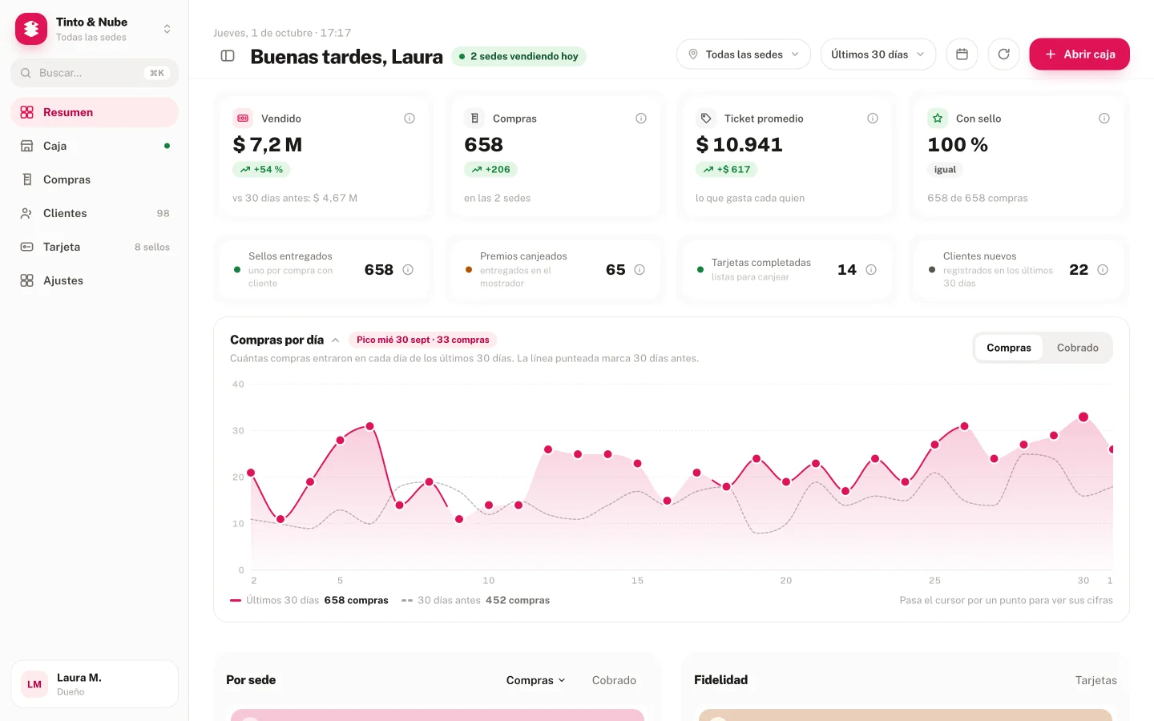This screenshot has height=721, width=1154.
Task: Click the Tinto & Nube logo icon
Action: [31, 29]
